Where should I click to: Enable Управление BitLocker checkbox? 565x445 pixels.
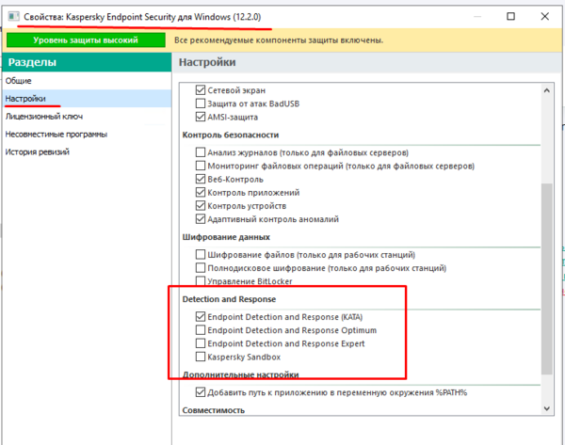click(201, 281)
